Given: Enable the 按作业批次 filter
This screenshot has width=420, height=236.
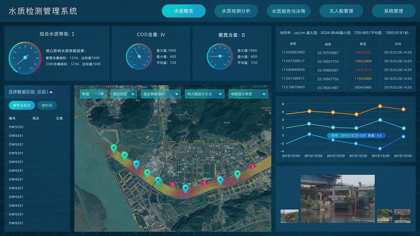Looking at the screenshot, I should click(22, 105).
